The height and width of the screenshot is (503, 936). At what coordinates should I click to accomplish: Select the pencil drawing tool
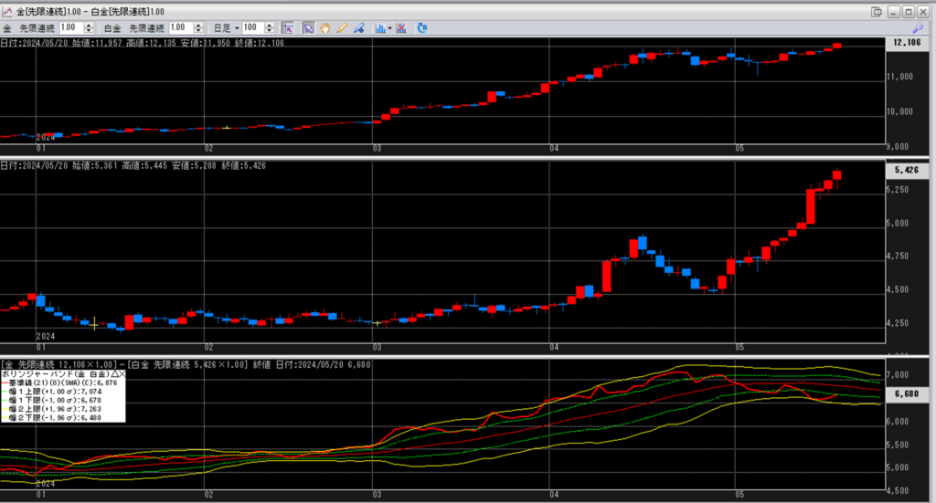click(x=341, y=28)
